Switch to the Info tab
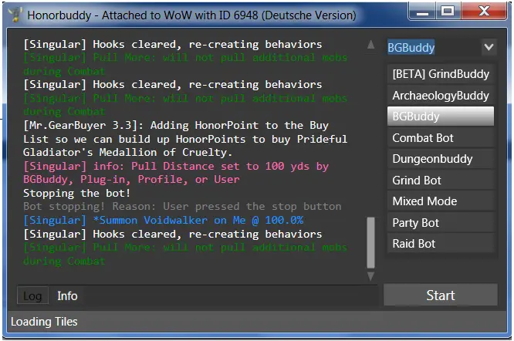 67,295
